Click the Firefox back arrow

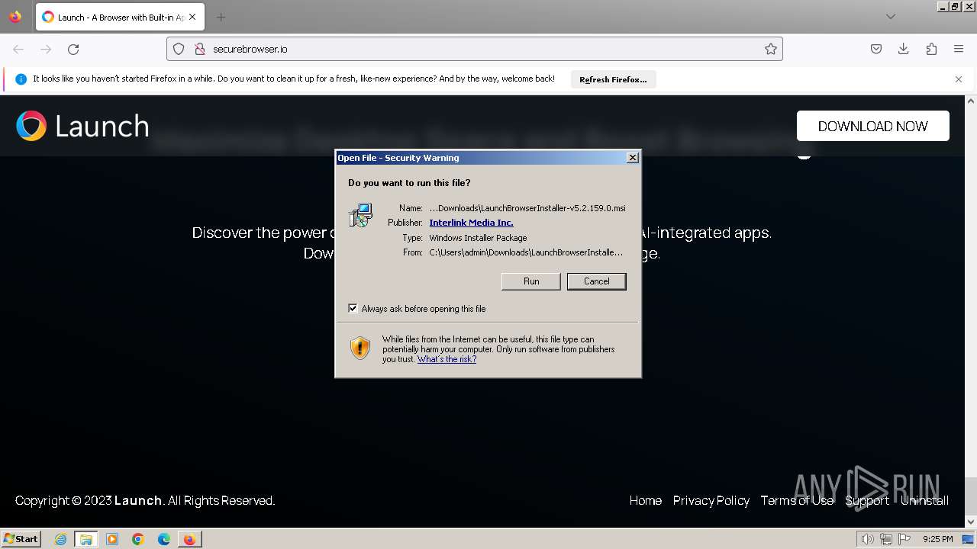(18, 49)
